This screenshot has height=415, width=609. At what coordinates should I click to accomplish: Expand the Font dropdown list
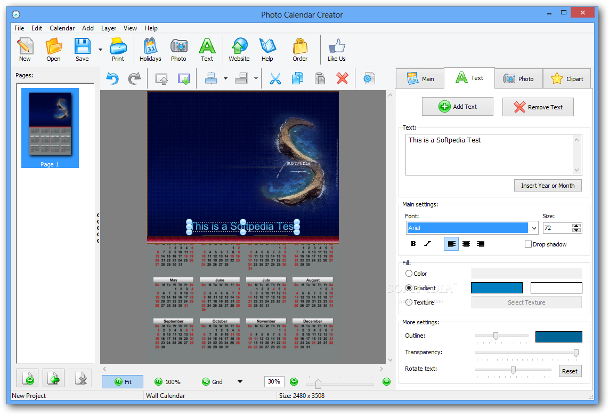coord(534,228)
